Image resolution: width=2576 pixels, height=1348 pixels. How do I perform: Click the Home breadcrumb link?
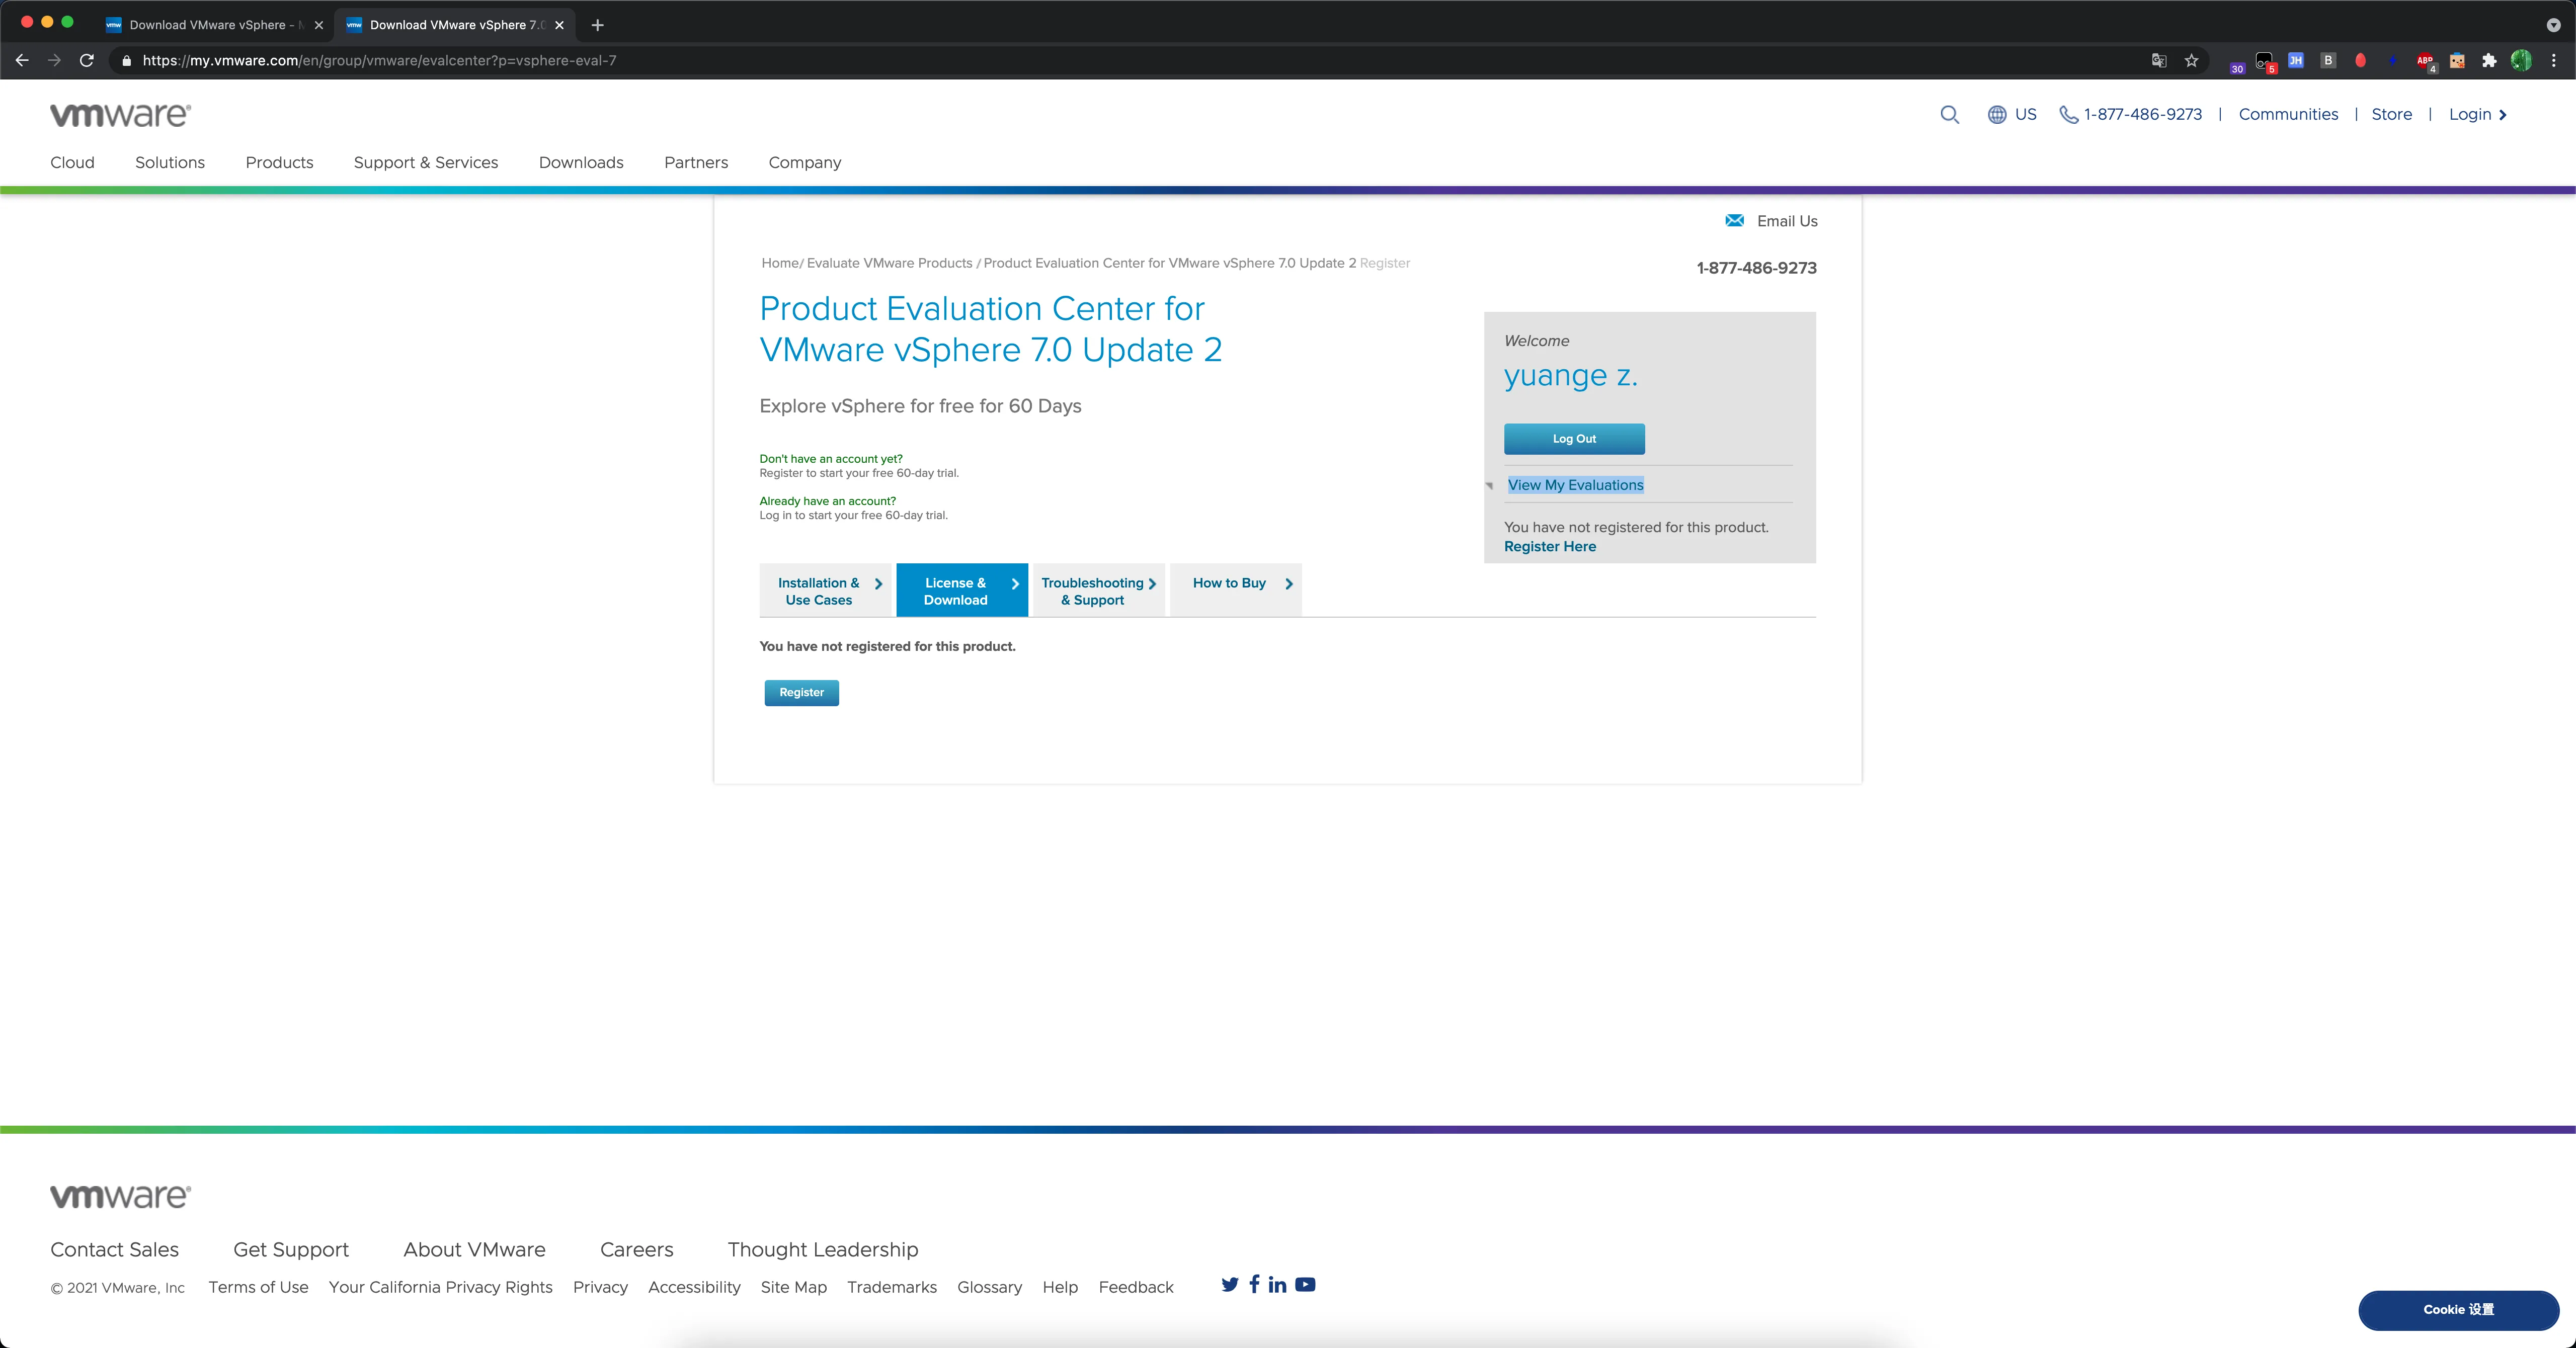tap(780, 263)
